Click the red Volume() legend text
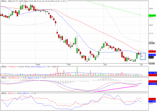 tap(12, 67)
